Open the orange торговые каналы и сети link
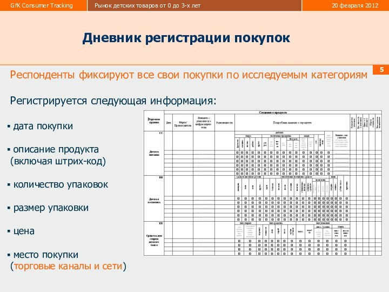This screenshot has width=389, height=292. coord(68,266)
